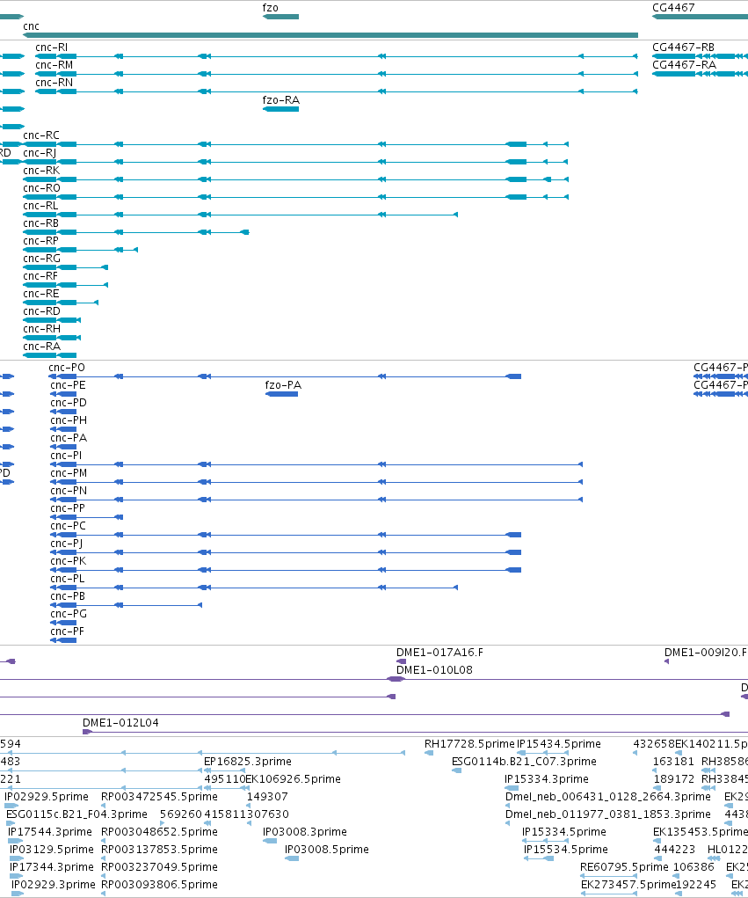748x898 pixels.
Task: Select the cnc-PI protein label
Action: 66,456
